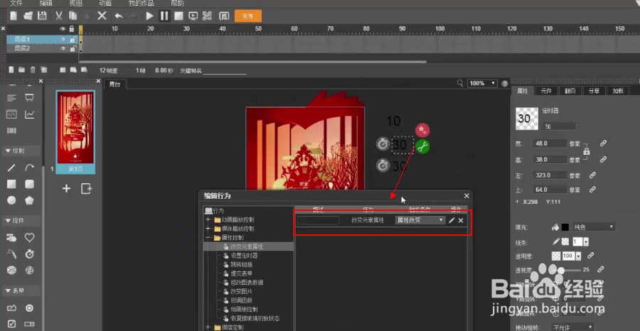Open the 文件 menu
This screenshot has width=640, height=331.
[16, 4]
